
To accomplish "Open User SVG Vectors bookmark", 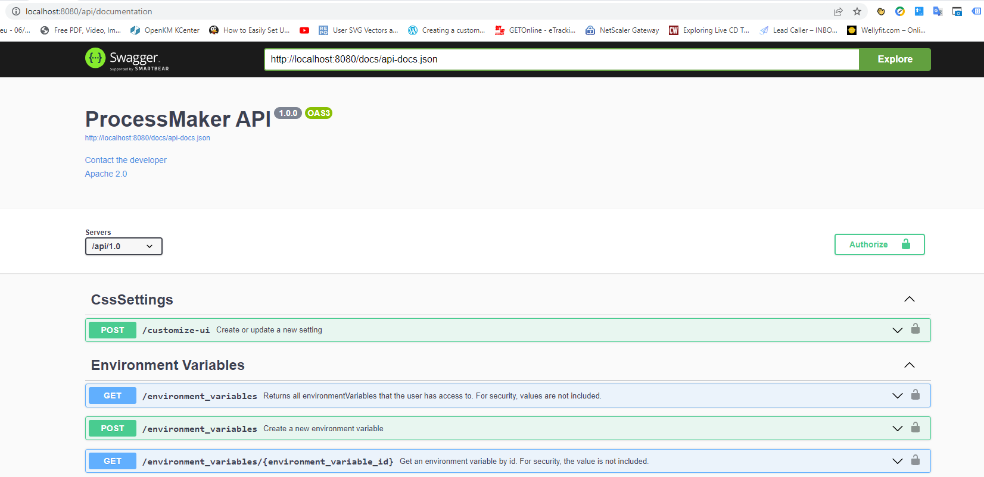I will [359, 30].
